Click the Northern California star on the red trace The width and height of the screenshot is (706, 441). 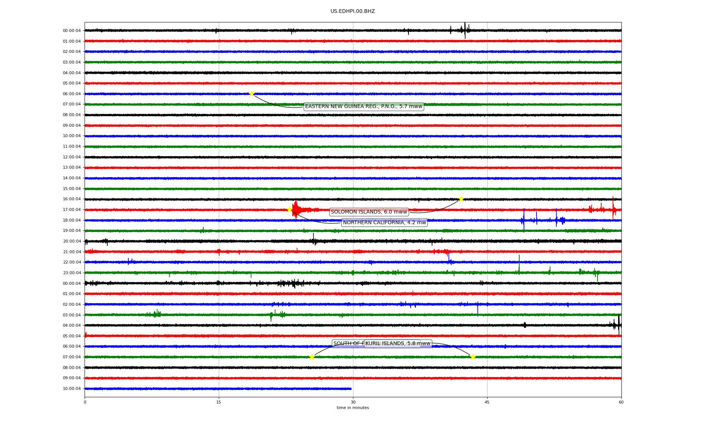[x=289, y=209]
